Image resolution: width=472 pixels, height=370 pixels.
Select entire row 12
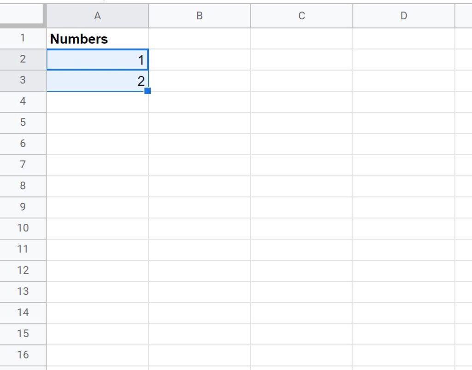23,270
